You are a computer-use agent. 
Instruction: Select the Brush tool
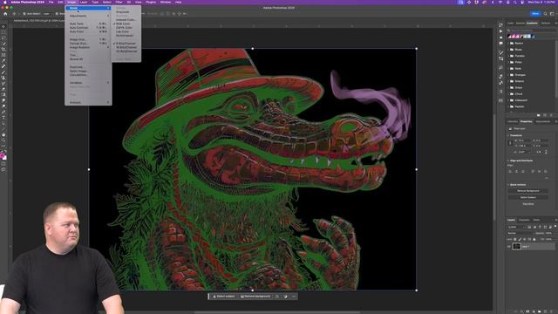coord(3,72)
